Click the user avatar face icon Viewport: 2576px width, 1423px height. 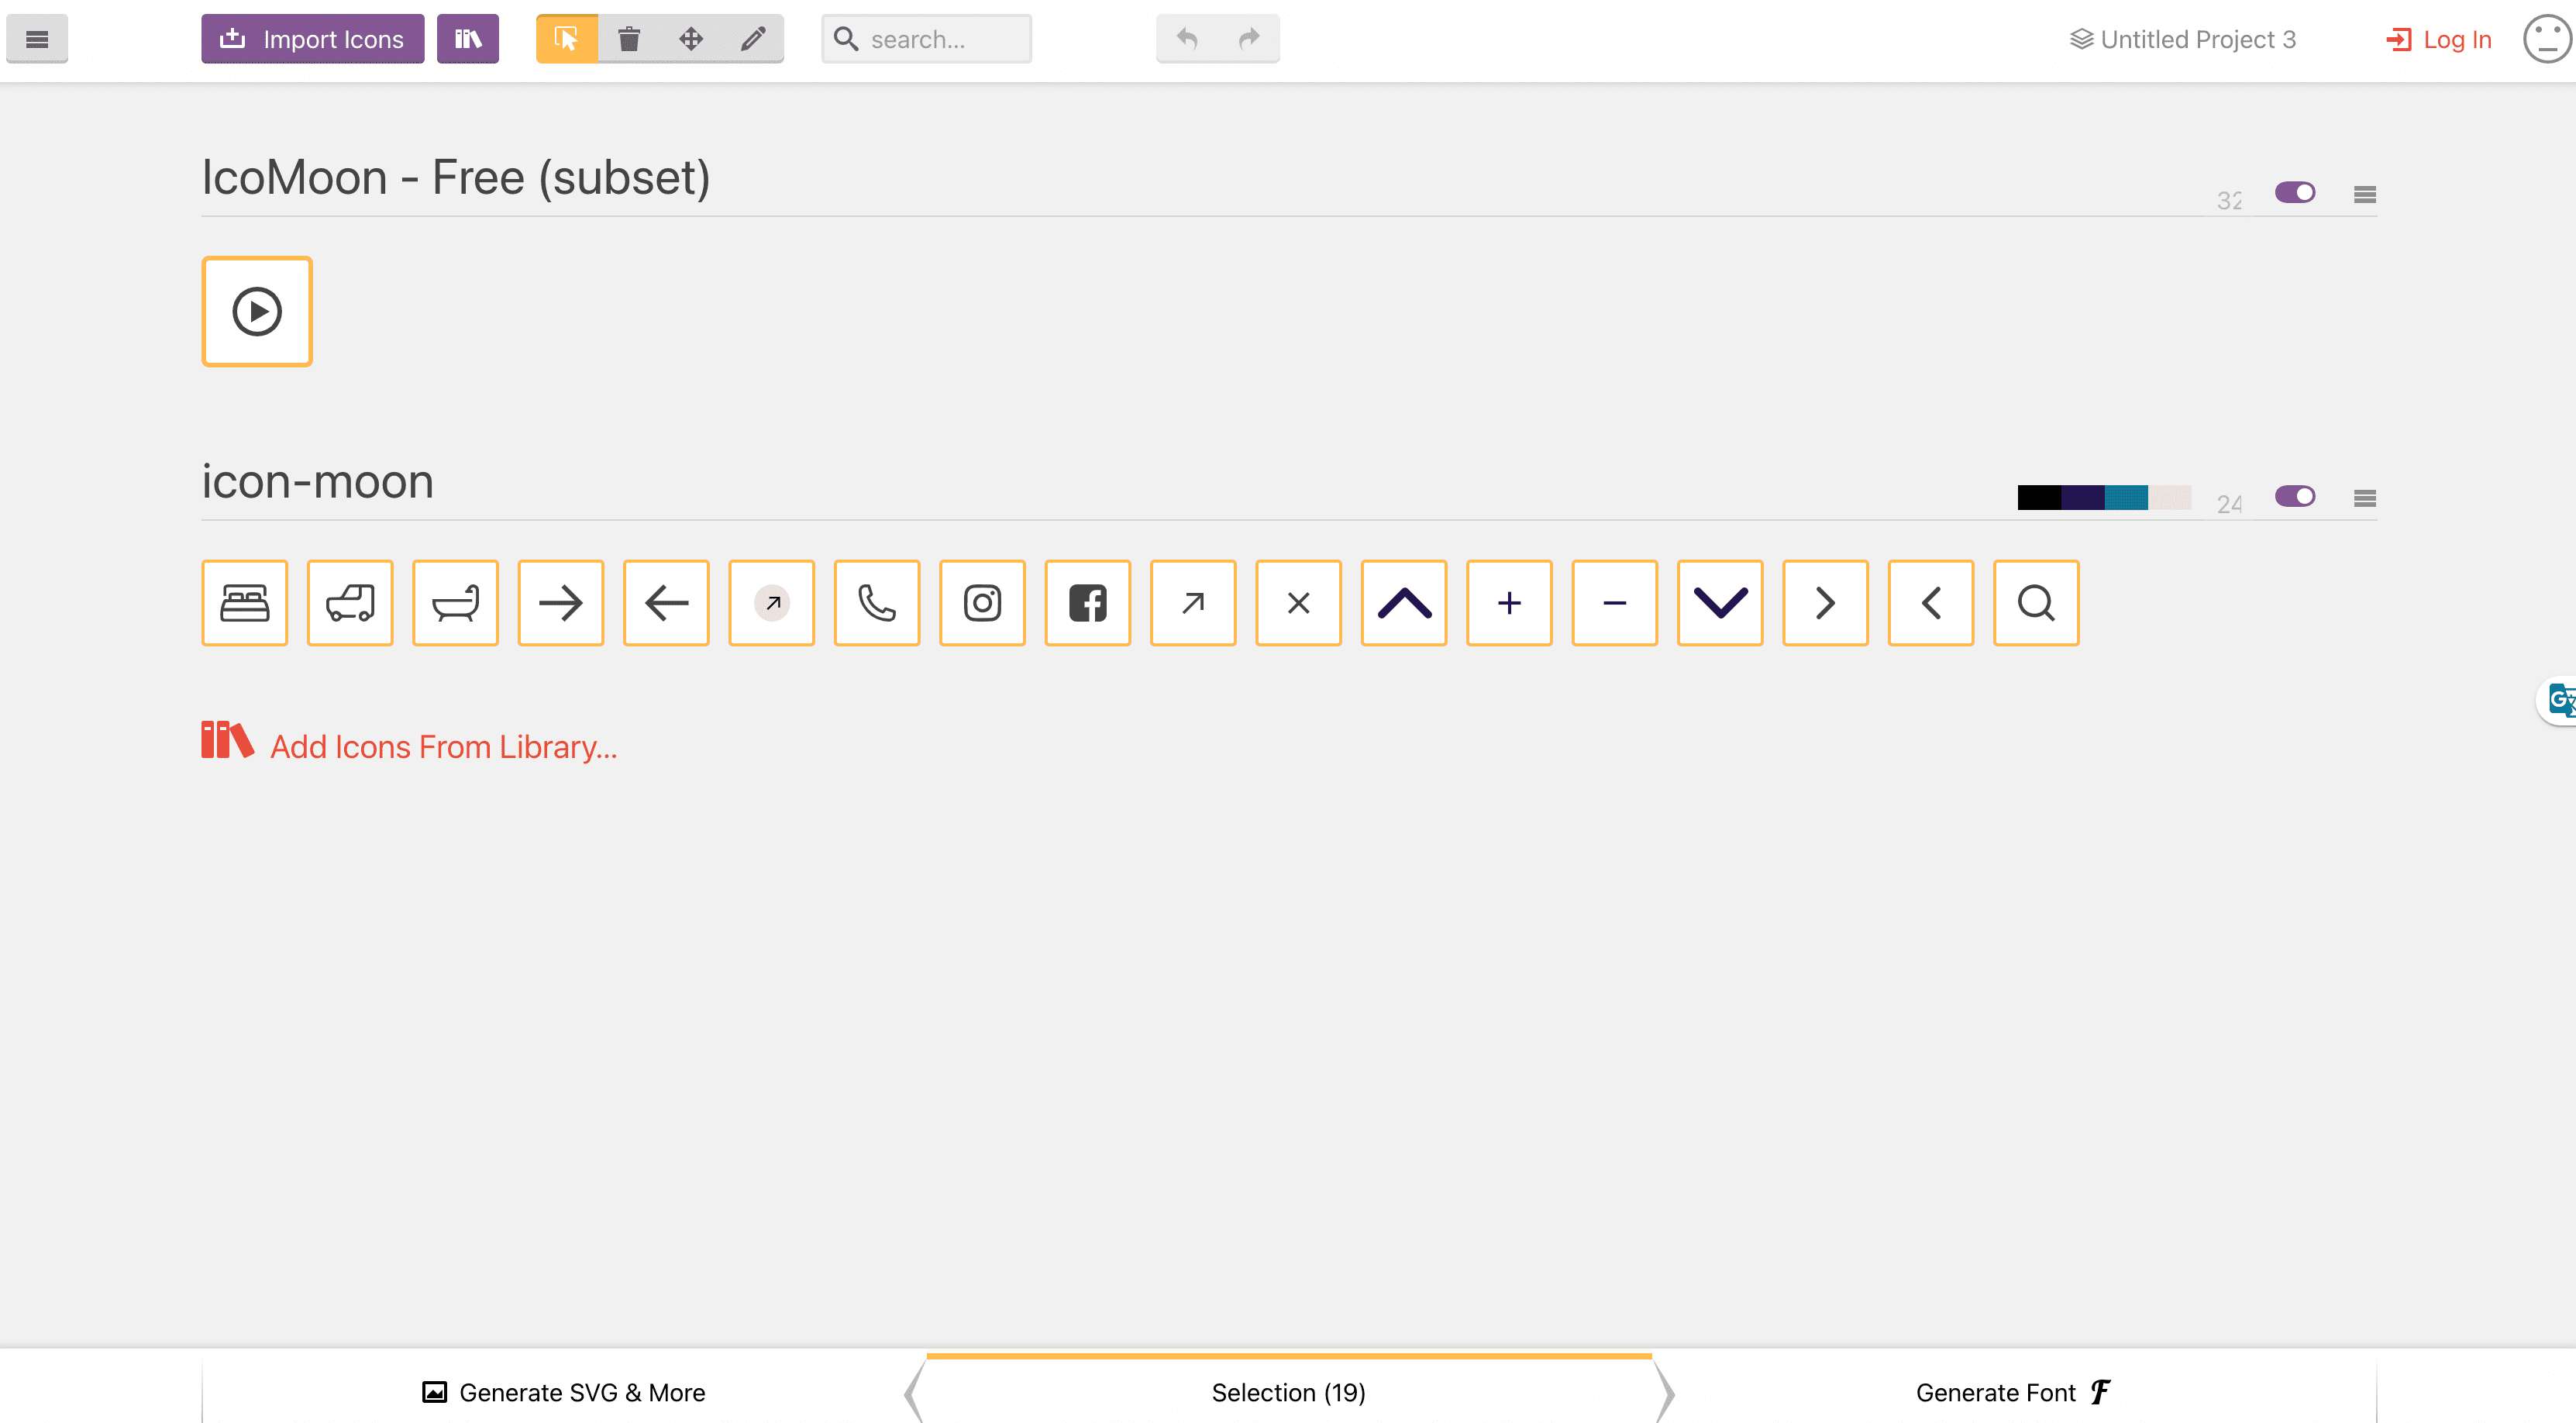pyautogui.click(x=2548, y=39)
